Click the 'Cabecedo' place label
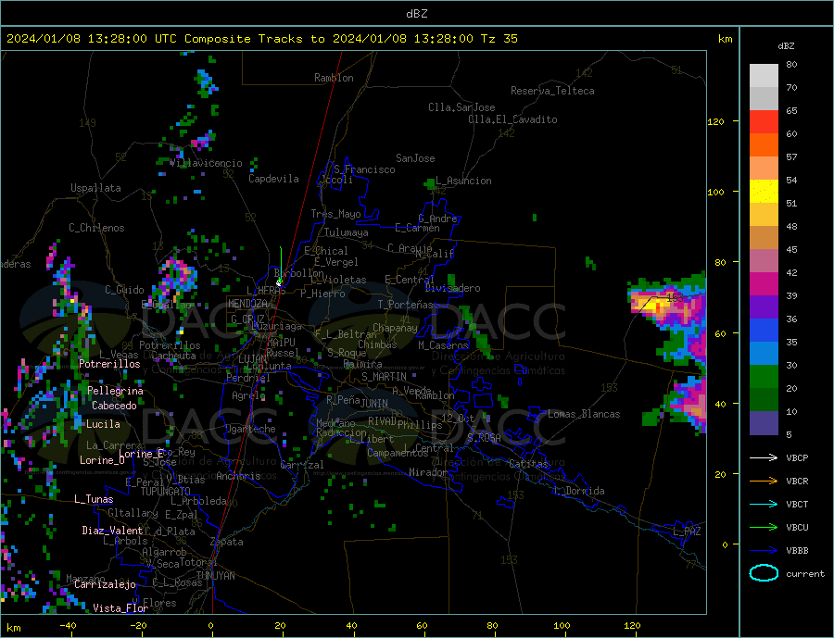The width and height of the screenshot is (834, 638). (x=114, y=406)
